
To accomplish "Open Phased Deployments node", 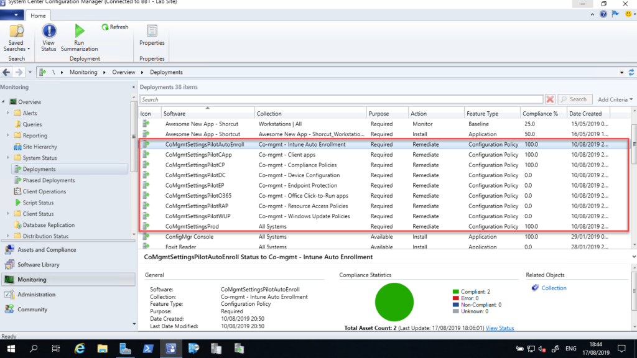I will tap(49, 180).
